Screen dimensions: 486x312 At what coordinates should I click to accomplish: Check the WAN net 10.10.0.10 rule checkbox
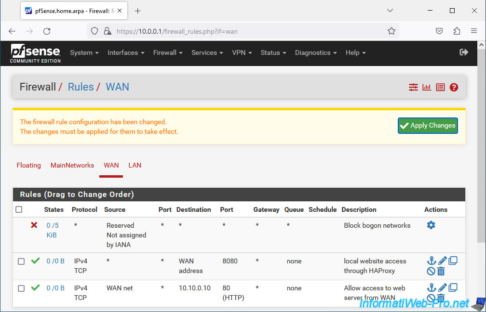[21, 288]
